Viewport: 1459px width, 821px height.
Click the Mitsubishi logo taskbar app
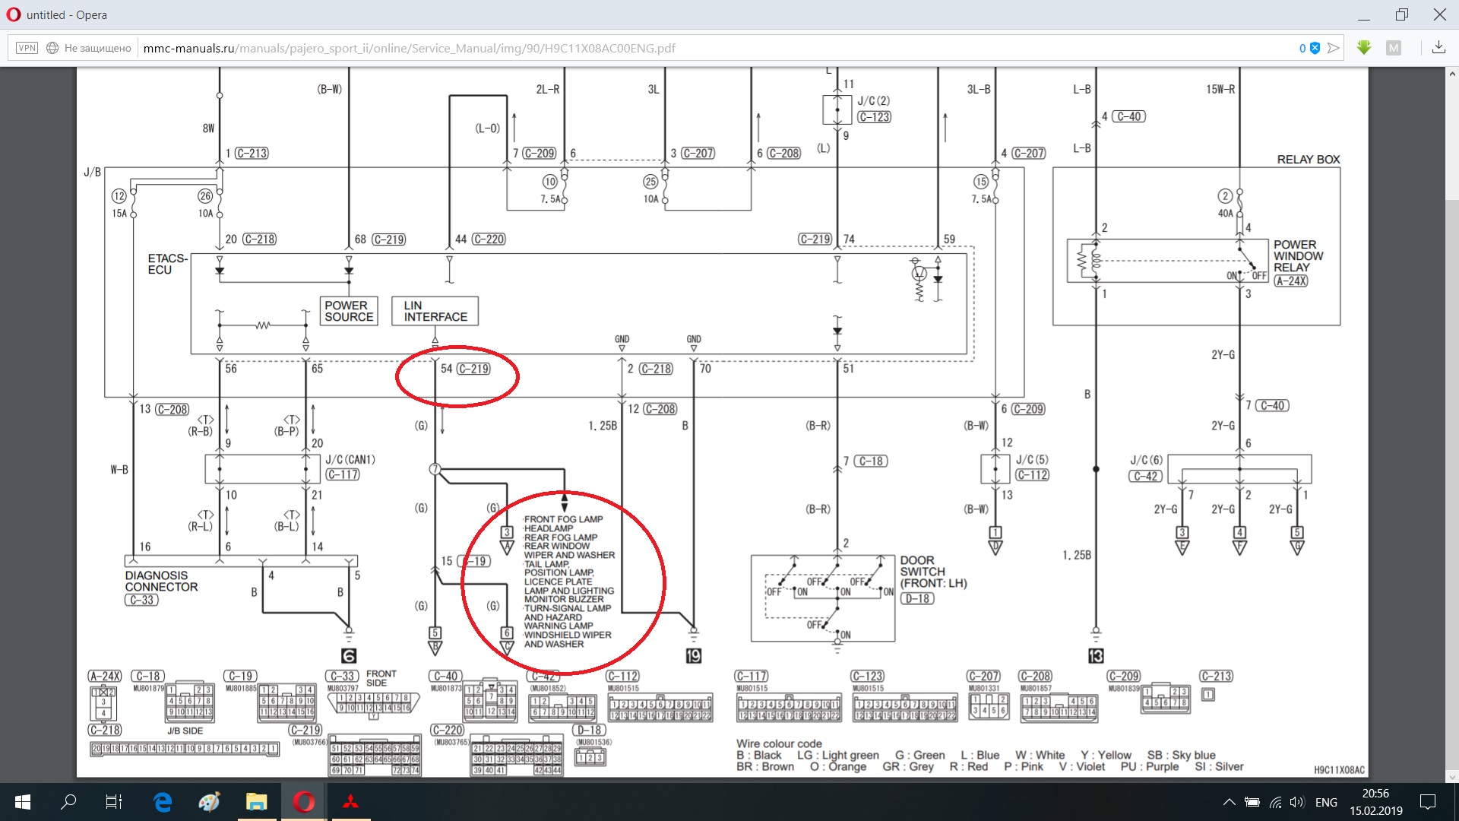click(x=350, y=802)
